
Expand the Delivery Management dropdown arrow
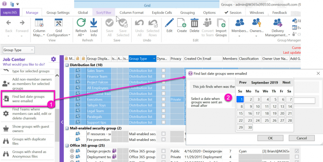[x=289, y=35]
